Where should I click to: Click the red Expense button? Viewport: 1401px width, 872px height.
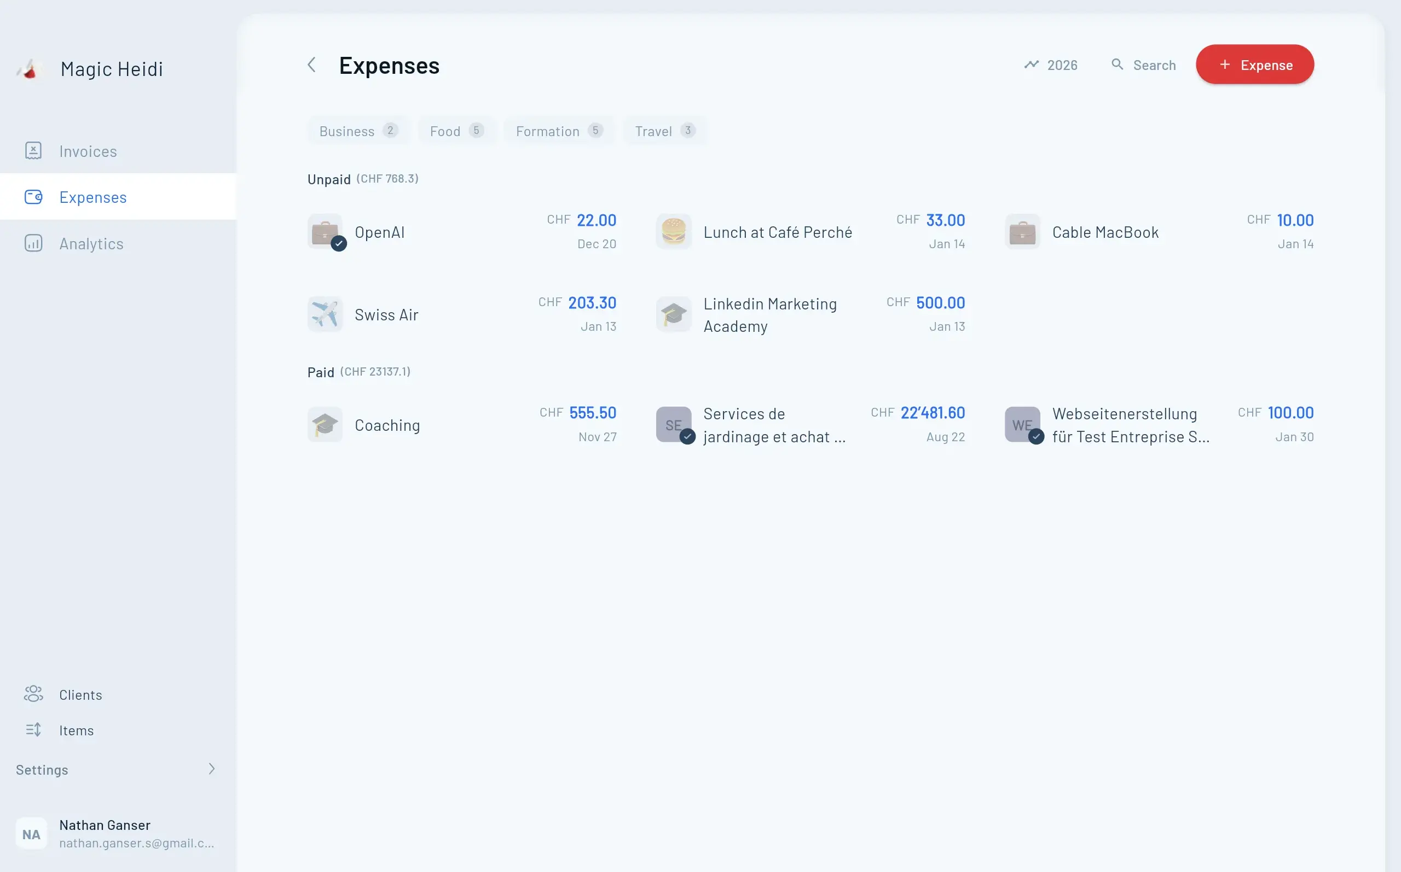(x=1254, y=64)
